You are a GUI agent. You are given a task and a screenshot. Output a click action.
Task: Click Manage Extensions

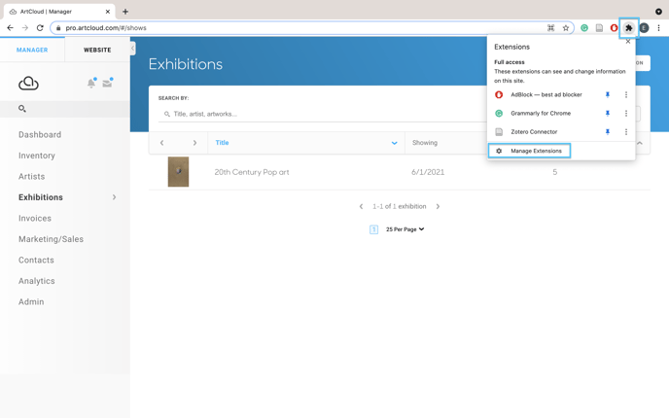[x=529, y=151]
